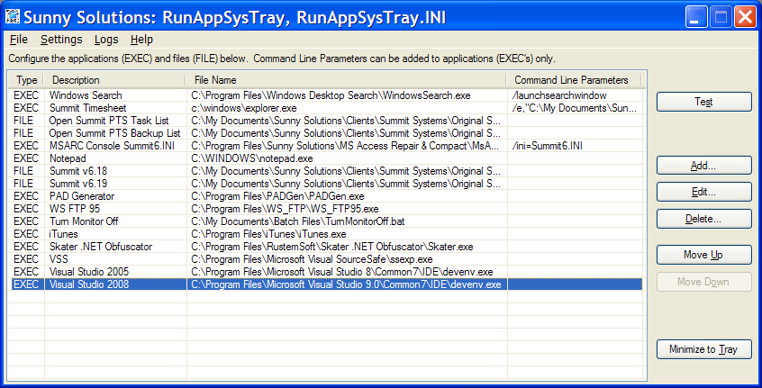Open the Settings menu

click(x=61, y=40)
